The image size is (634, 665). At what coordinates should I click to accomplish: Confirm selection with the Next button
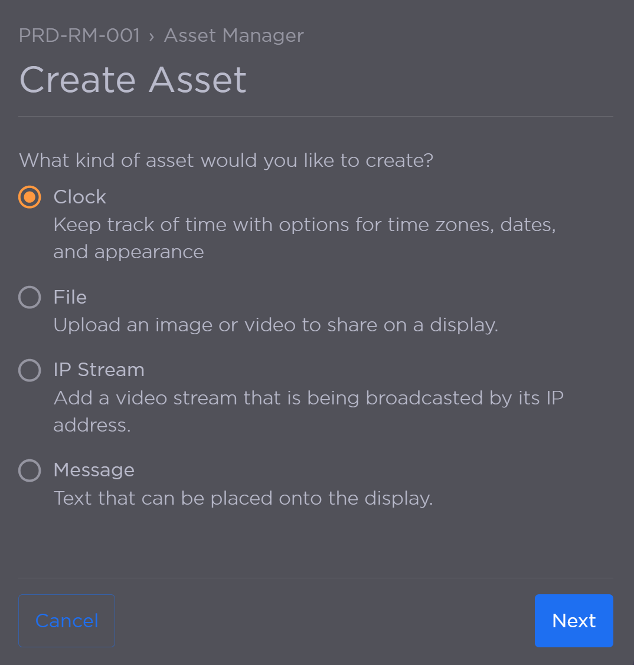point(573,620)
